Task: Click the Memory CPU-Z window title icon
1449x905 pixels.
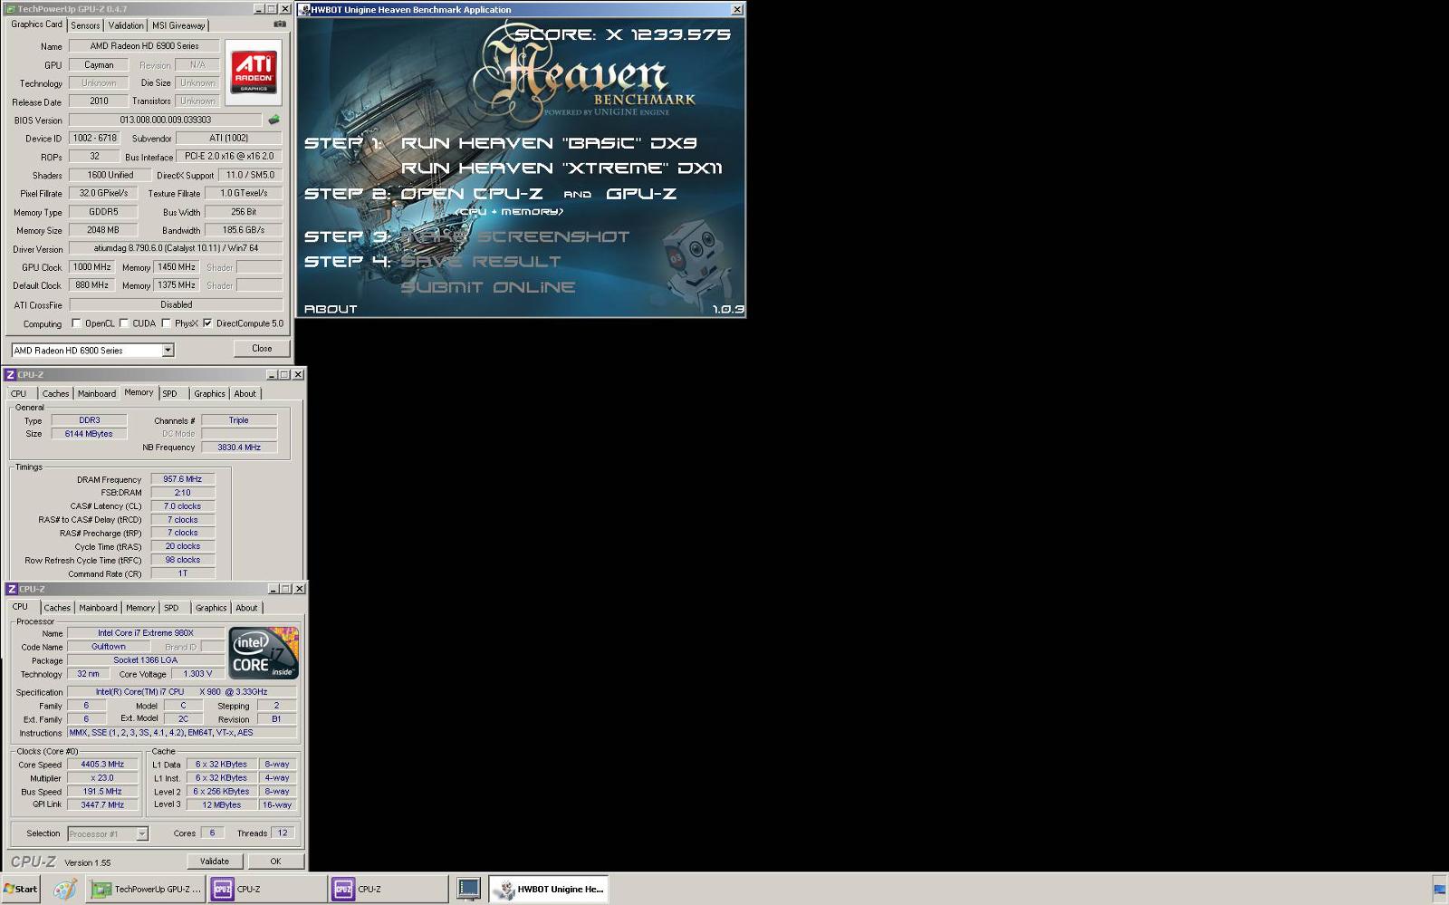Action: (x=10, y=374)
